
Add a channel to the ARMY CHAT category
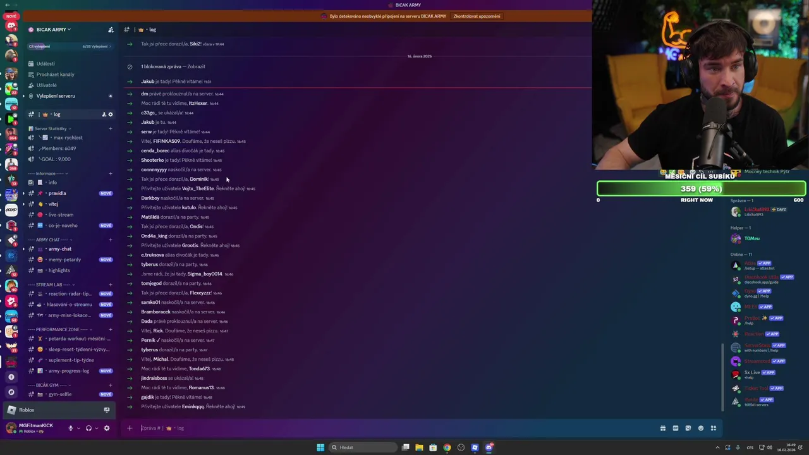tap(111, 240)
